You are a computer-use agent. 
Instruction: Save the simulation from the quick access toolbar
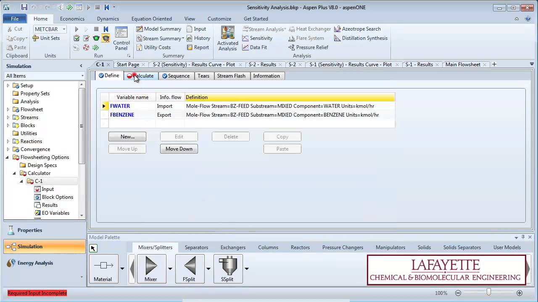(x=24, y=7)
